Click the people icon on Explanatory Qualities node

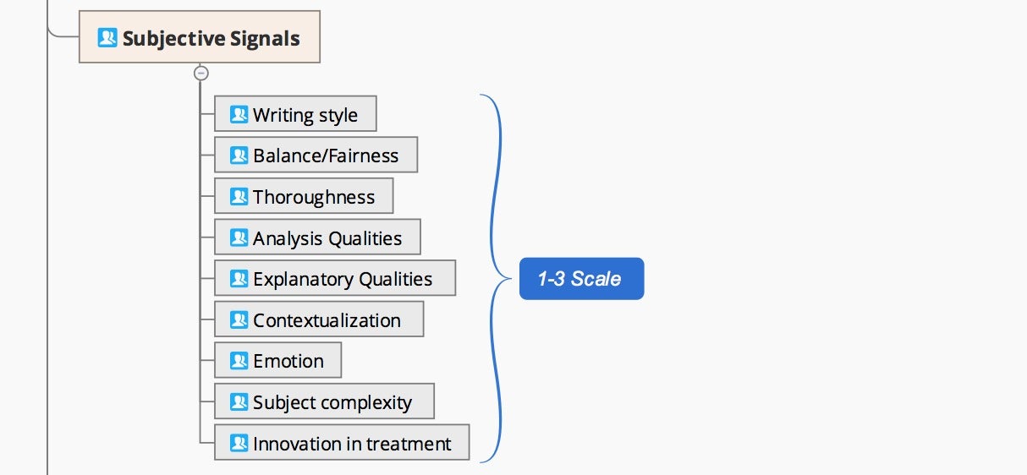point(239,278)
